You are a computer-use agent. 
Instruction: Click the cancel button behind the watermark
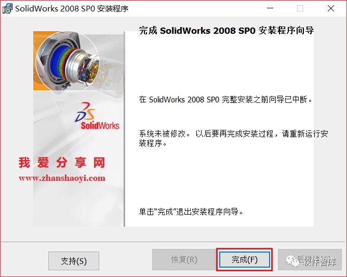310,259
